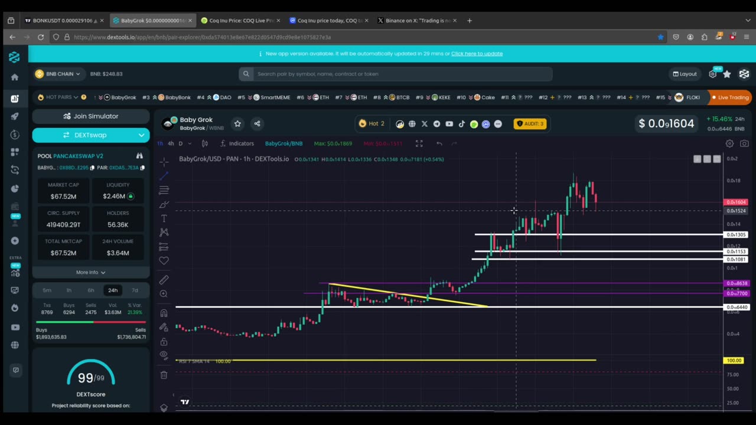Take chart snapshot with camera icon
756x425 pixels.
744,143
